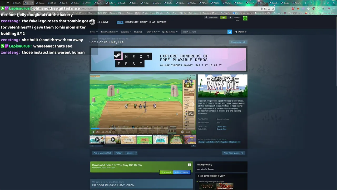This screenshot has height=190, width=337.
Task: Click the green user avatar
Action: [x=245, y=18]
